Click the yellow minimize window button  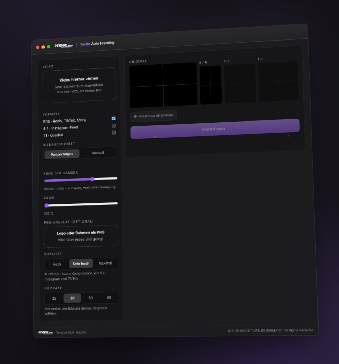(x=43, y=47)
